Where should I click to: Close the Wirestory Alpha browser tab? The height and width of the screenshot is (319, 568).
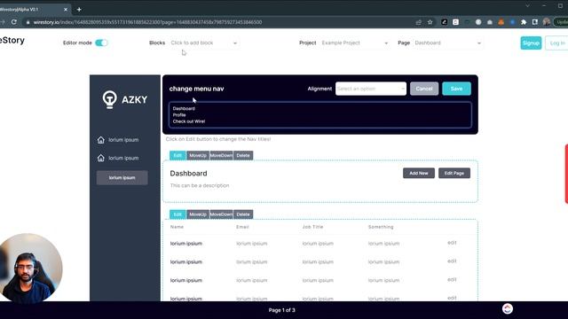tap(66, 10)
